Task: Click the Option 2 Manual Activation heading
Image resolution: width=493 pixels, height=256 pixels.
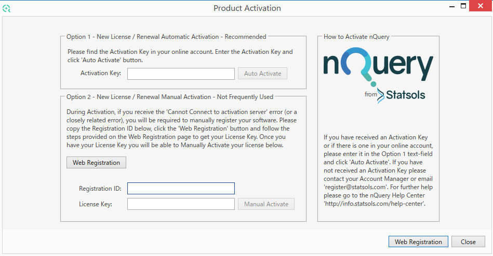Action: [170, 96]
